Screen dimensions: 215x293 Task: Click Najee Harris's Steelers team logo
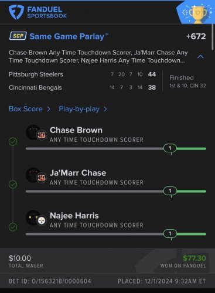(42, 221)
